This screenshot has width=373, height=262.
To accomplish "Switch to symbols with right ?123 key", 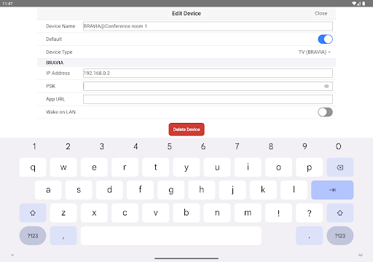I will (339, 236).
